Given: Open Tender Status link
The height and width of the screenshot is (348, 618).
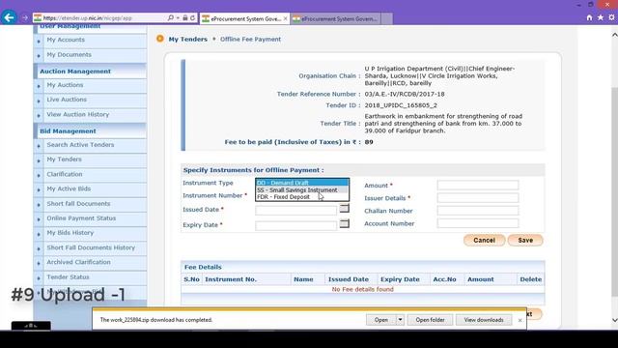Looking at the screenshot, I should [x=69, y=277].
